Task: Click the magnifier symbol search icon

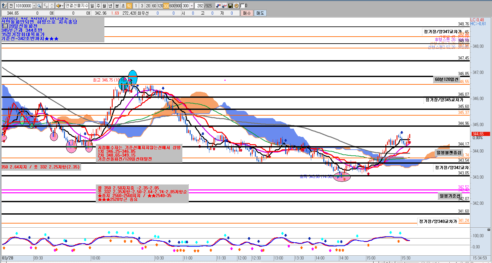Action: click(39, 6)
